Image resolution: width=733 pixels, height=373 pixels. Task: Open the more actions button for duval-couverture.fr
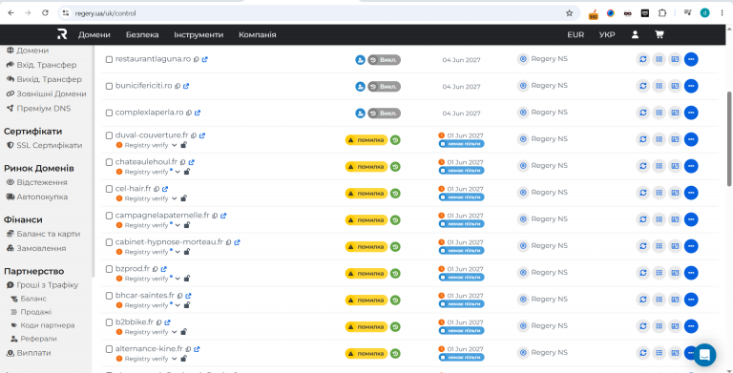tap(691, 139)
